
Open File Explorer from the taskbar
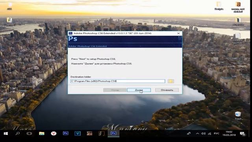click(x=42, y=133)
